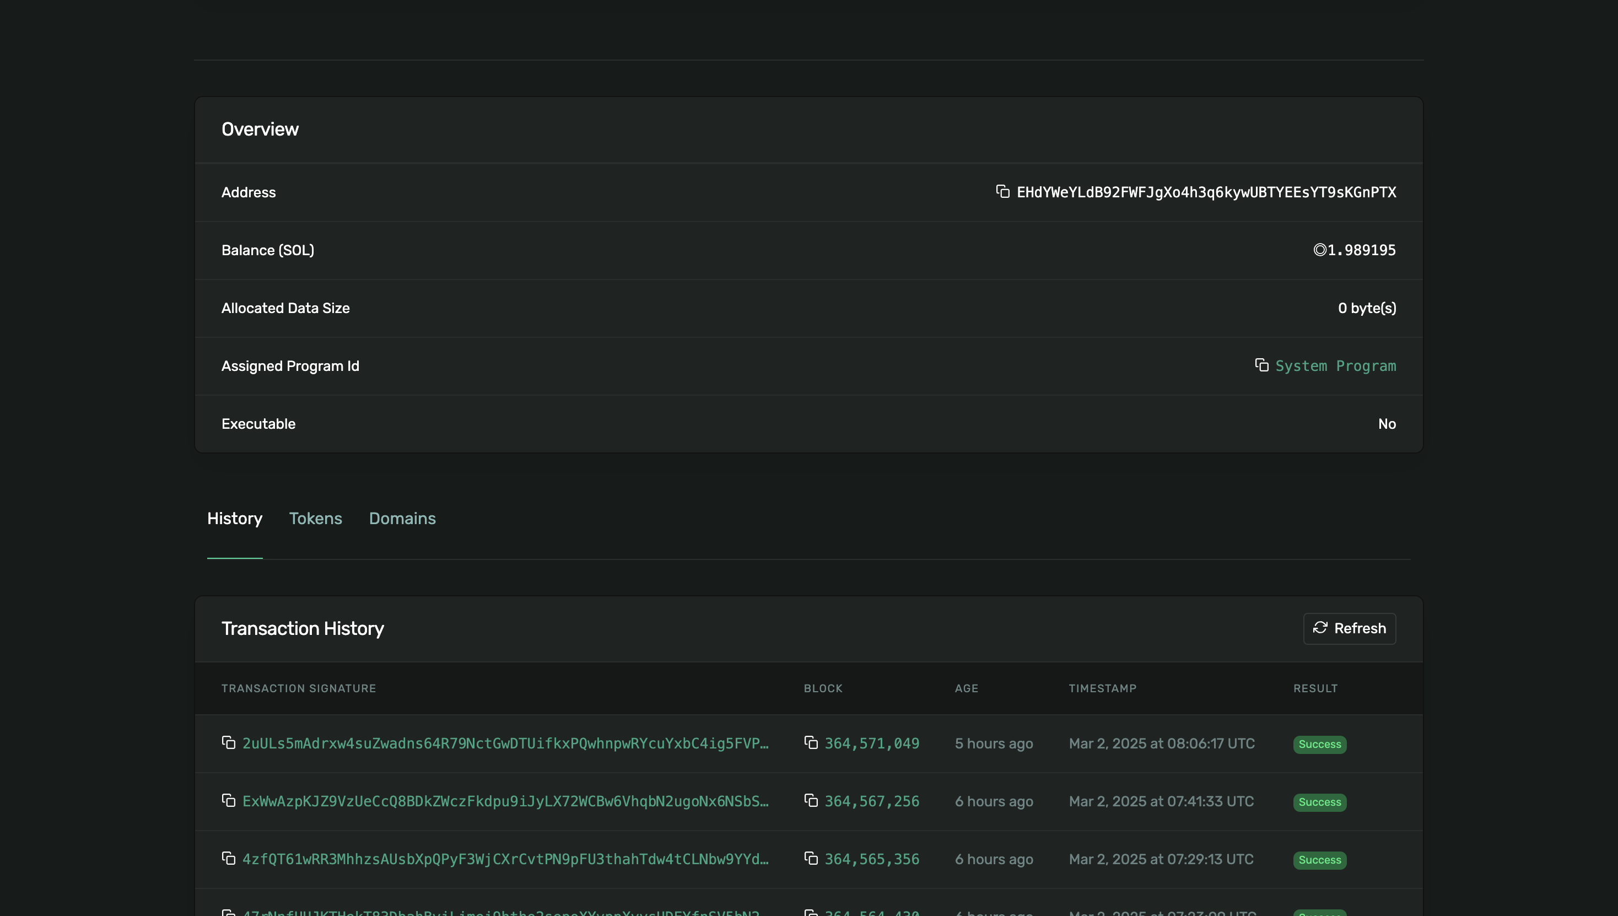Copy signature starting with ExWwAzpKJZ9
Viewport: 1618px width, 916px height.
tap(228, 800)
